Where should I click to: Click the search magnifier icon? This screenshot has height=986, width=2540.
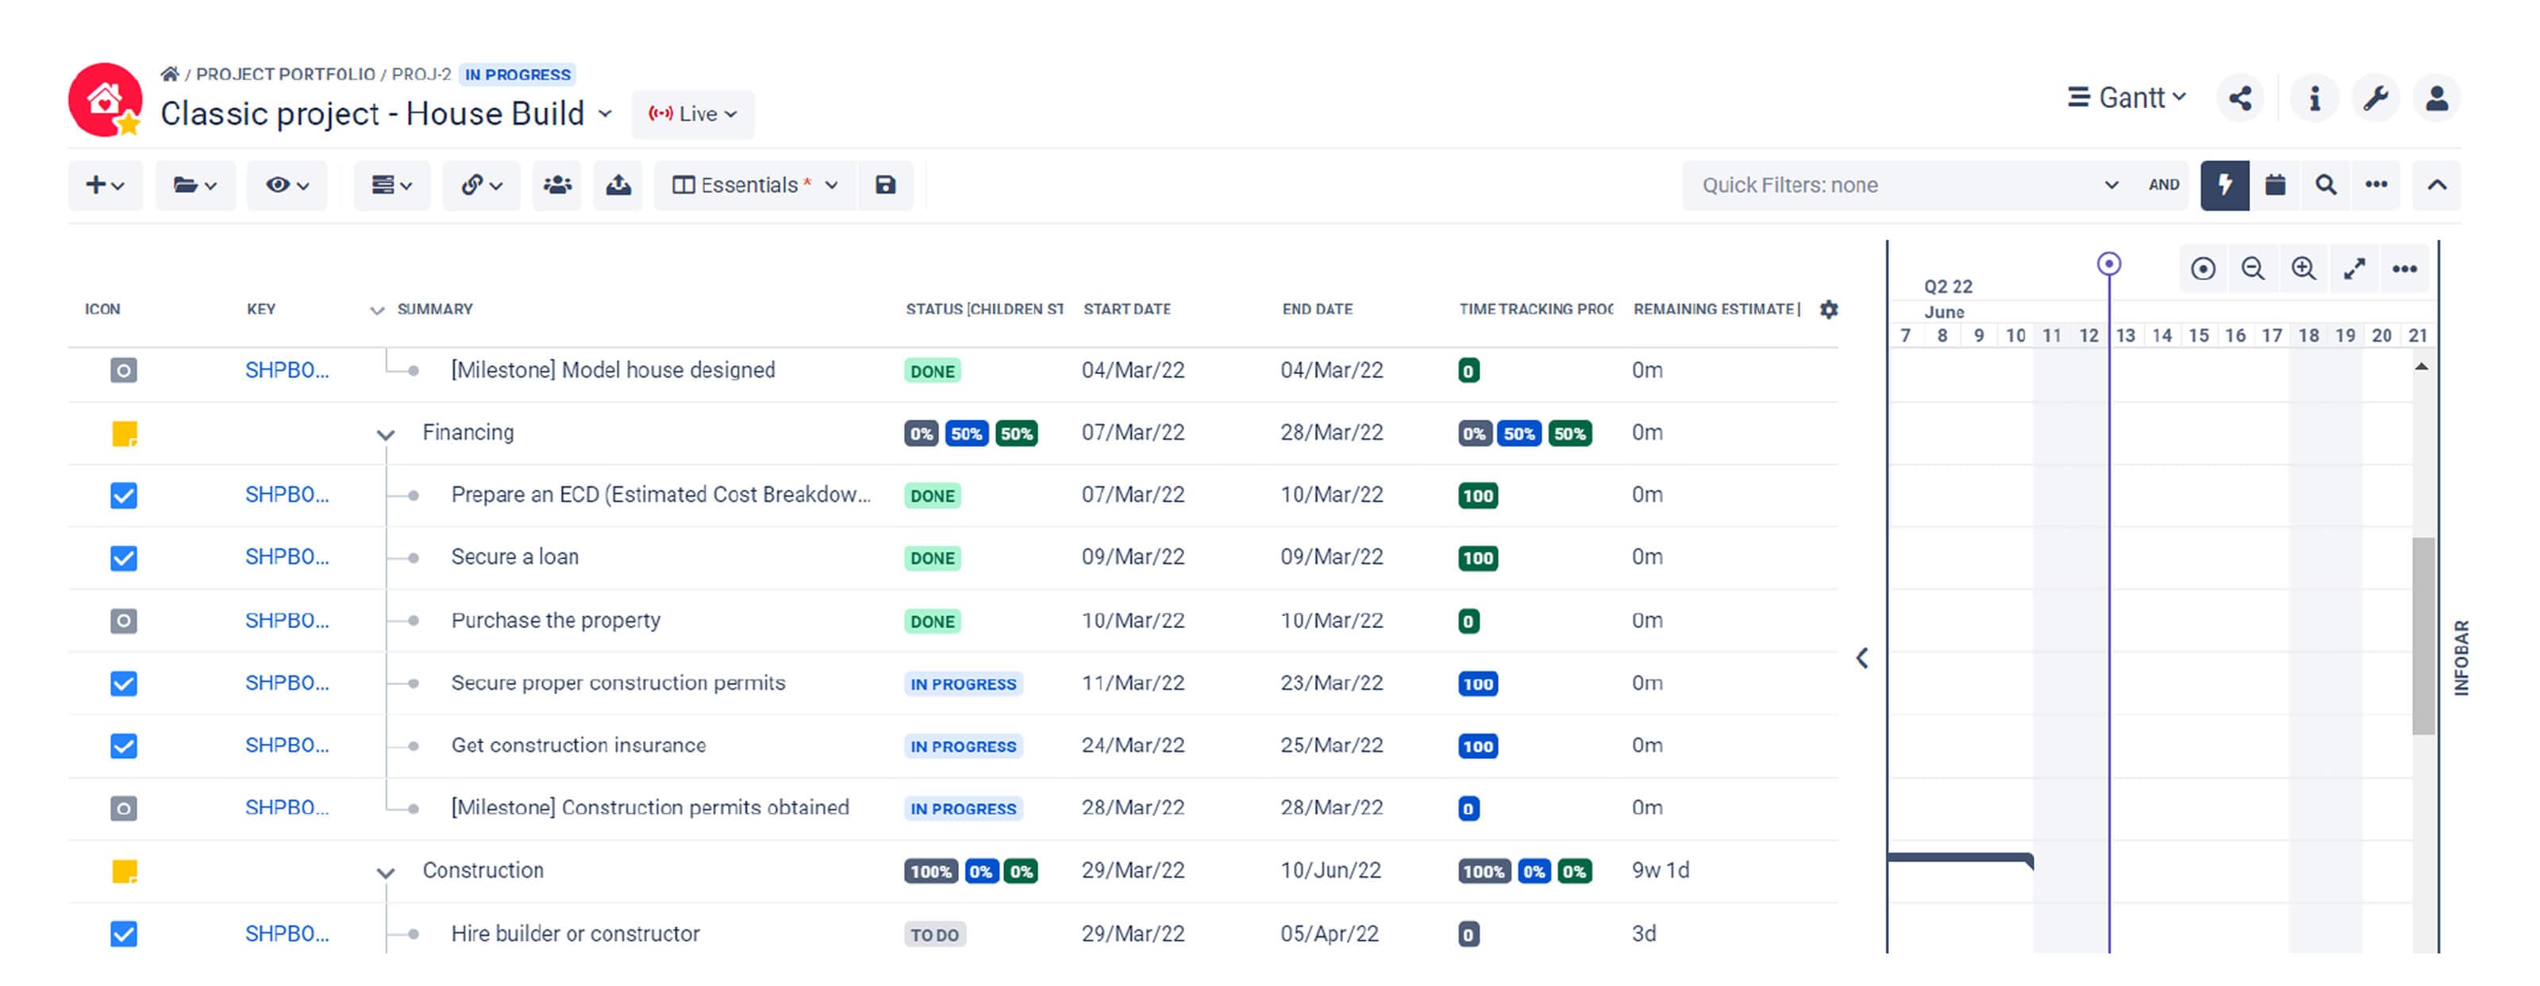(2325, 185)
